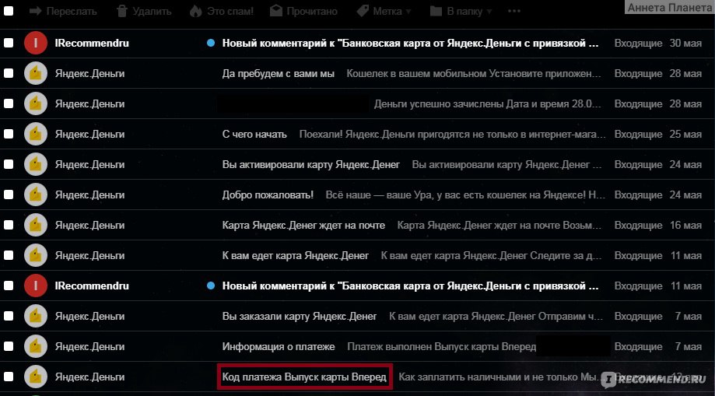
Task: Open the 'Вы активировали карту Яндекс.Денег' subject
Action: 311,165
